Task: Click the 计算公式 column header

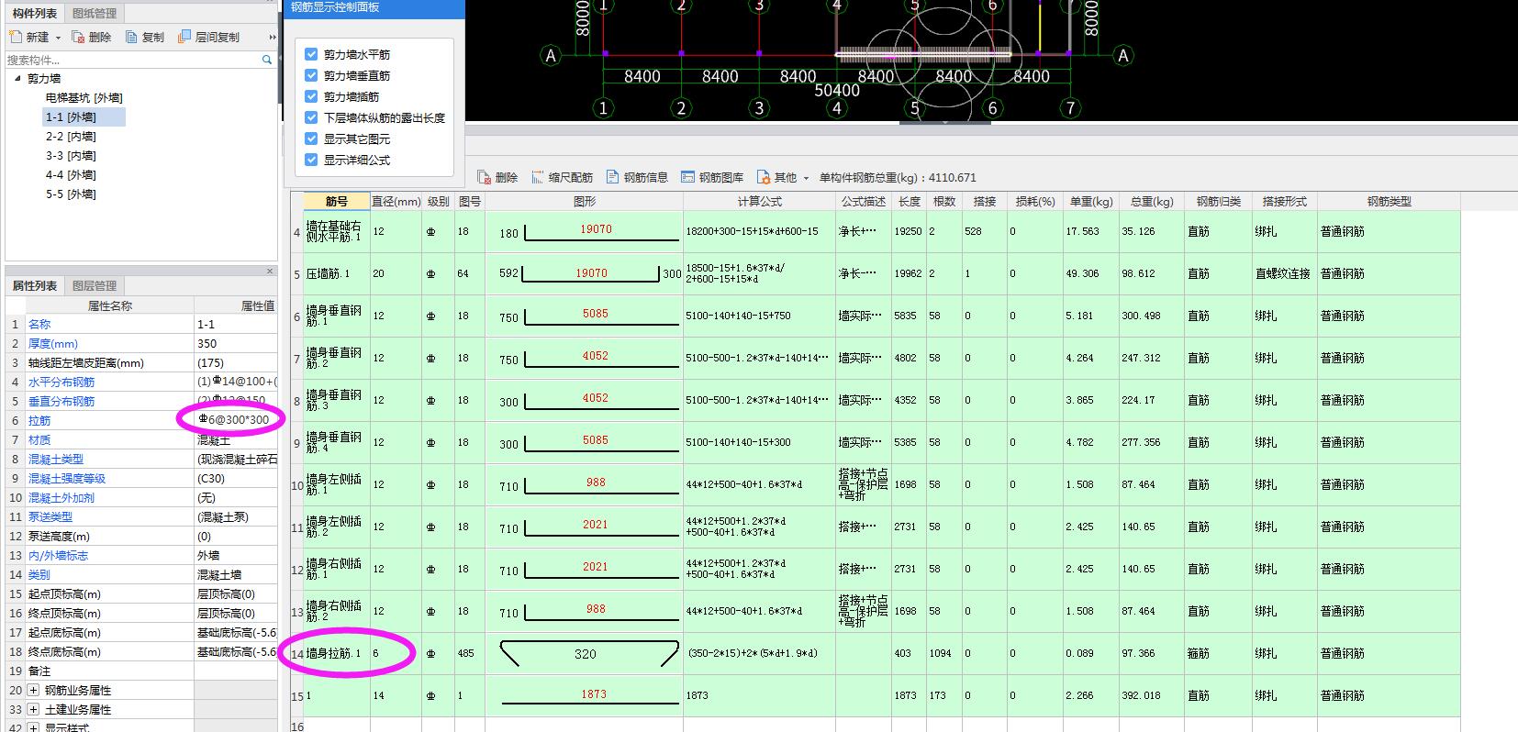Action: [759, 202]
